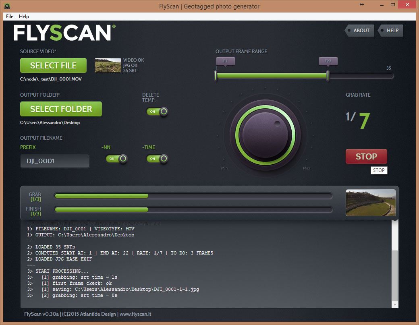Click the output path C:\Users\Alessandro\Desktop
Image resolution: width=419 pixels, height=325 pixels.
pyautogui.click(x=50, y=122)
